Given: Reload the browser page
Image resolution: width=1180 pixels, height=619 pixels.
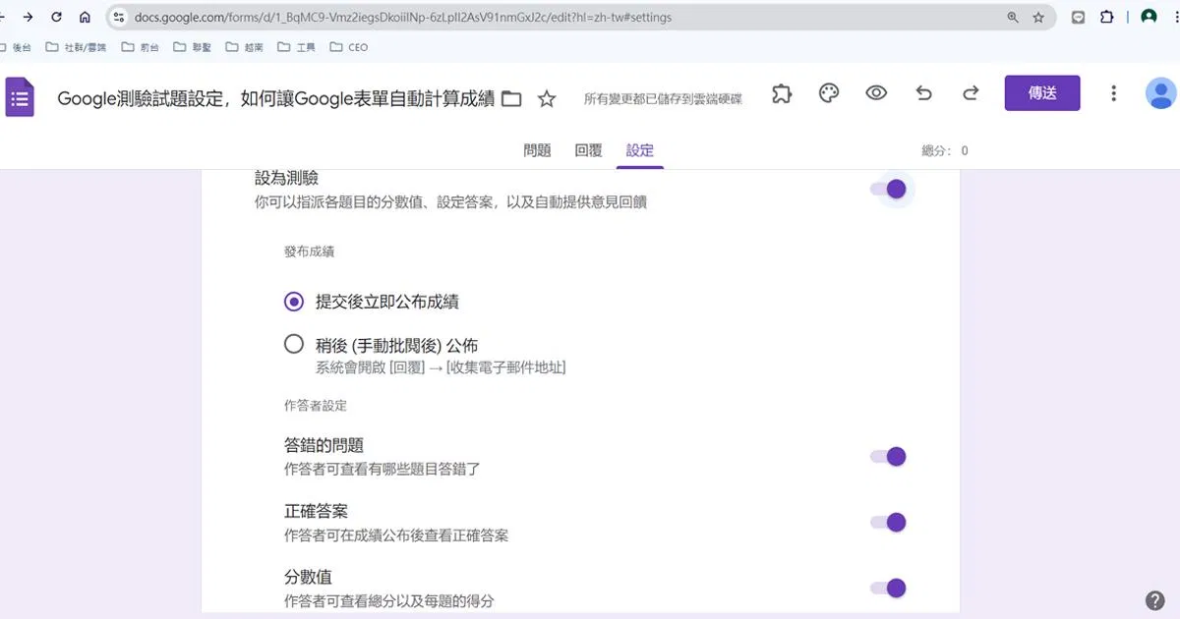Looking at the screenshot, I should click(x=56, y=17).
